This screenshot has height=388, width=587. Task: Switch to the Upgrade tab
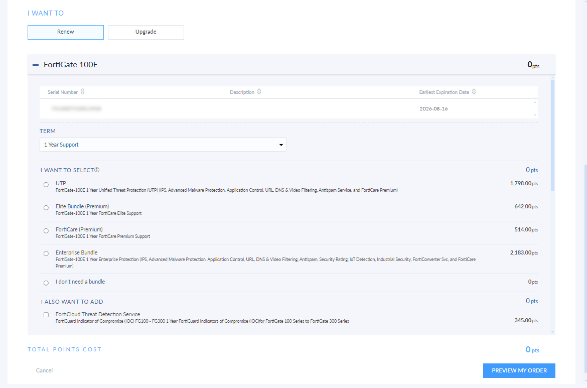(145, 32)
